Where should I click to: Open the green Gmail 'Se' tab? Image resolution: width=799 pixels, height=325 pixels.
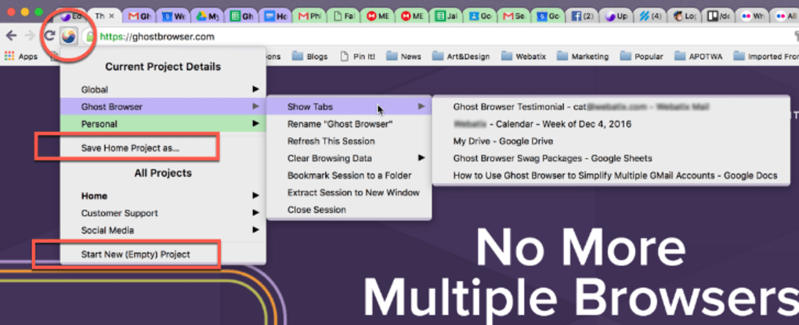point(514,16)
